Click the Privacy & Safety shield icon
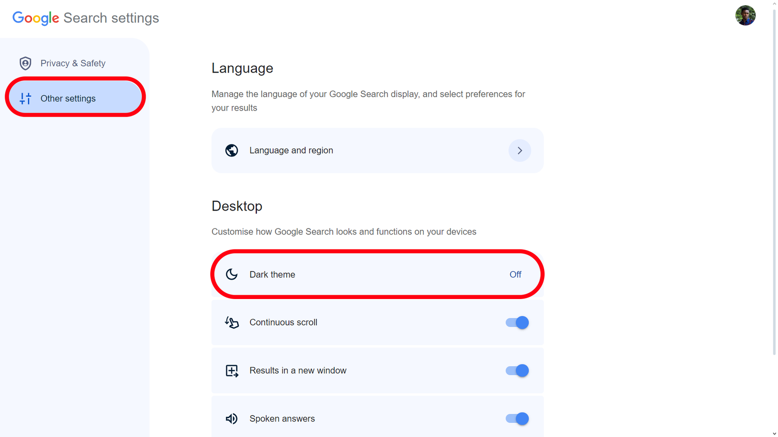778x437 pixels. coord(25,63)
